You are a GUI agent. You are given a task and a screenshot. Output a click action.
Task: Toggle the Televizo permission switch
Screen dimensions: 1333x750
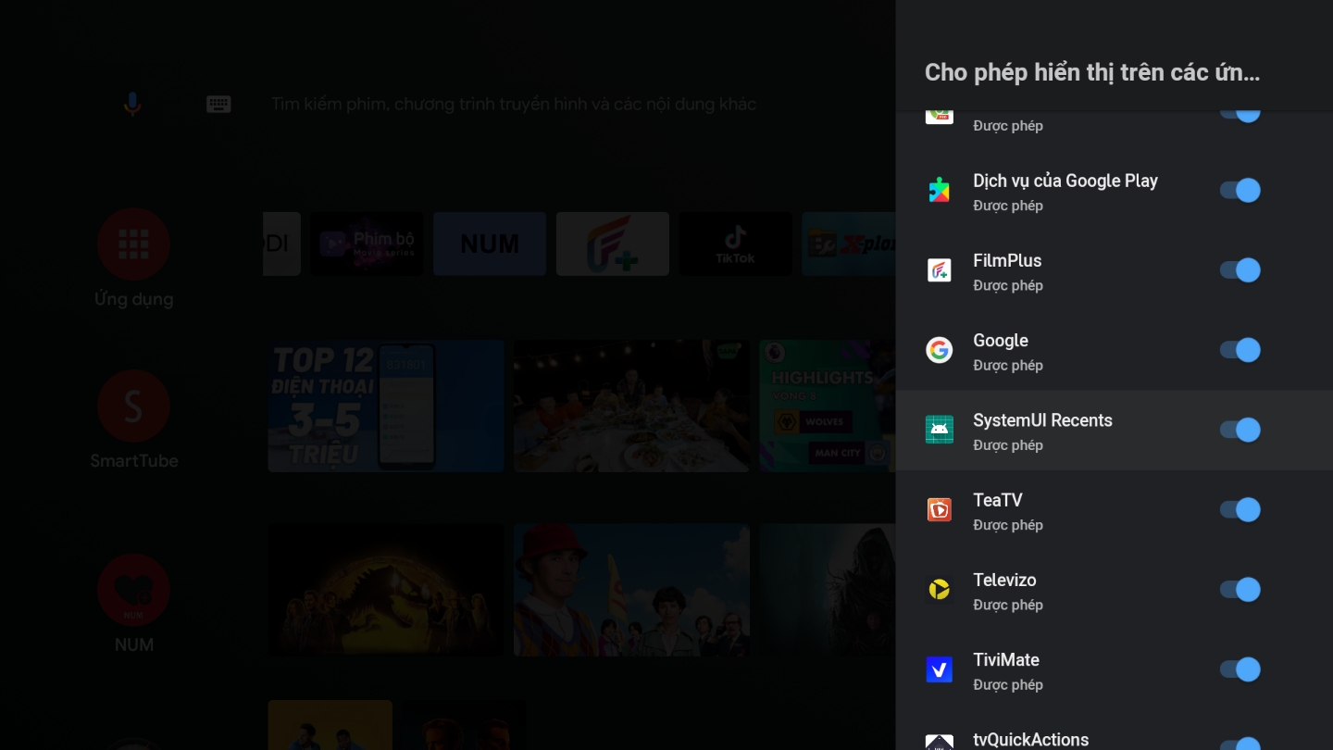point(1240,590)
